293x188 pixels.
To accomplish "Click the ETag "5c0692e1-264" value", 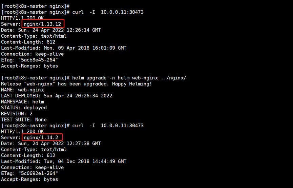I will point(38,173).
